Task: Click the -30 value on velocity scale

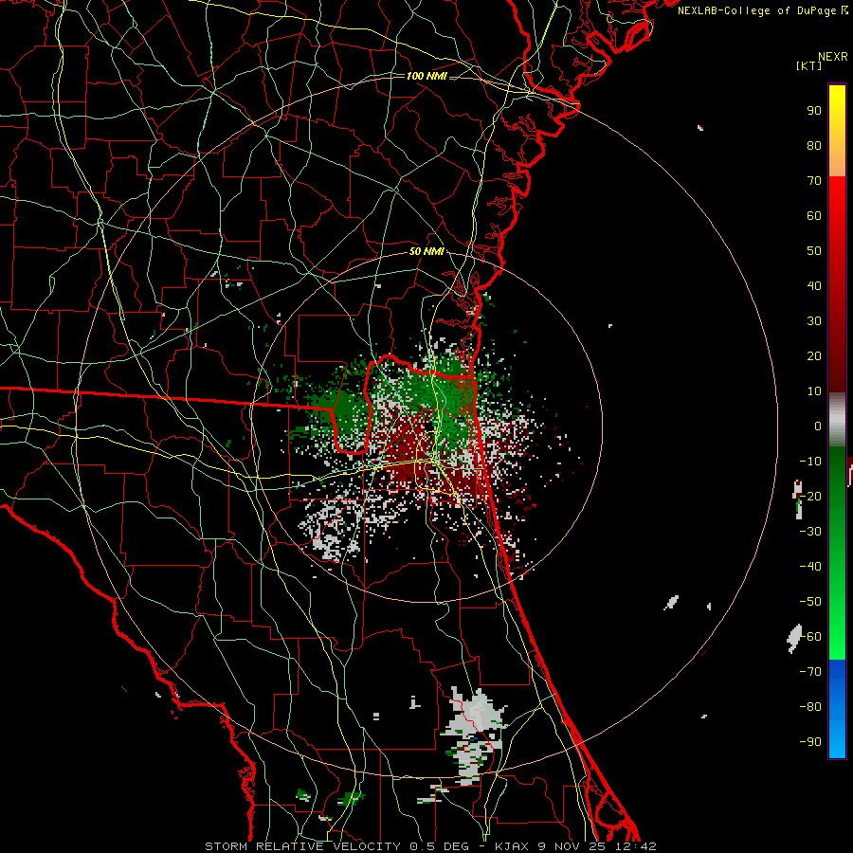Action: (x=810, y=532)
